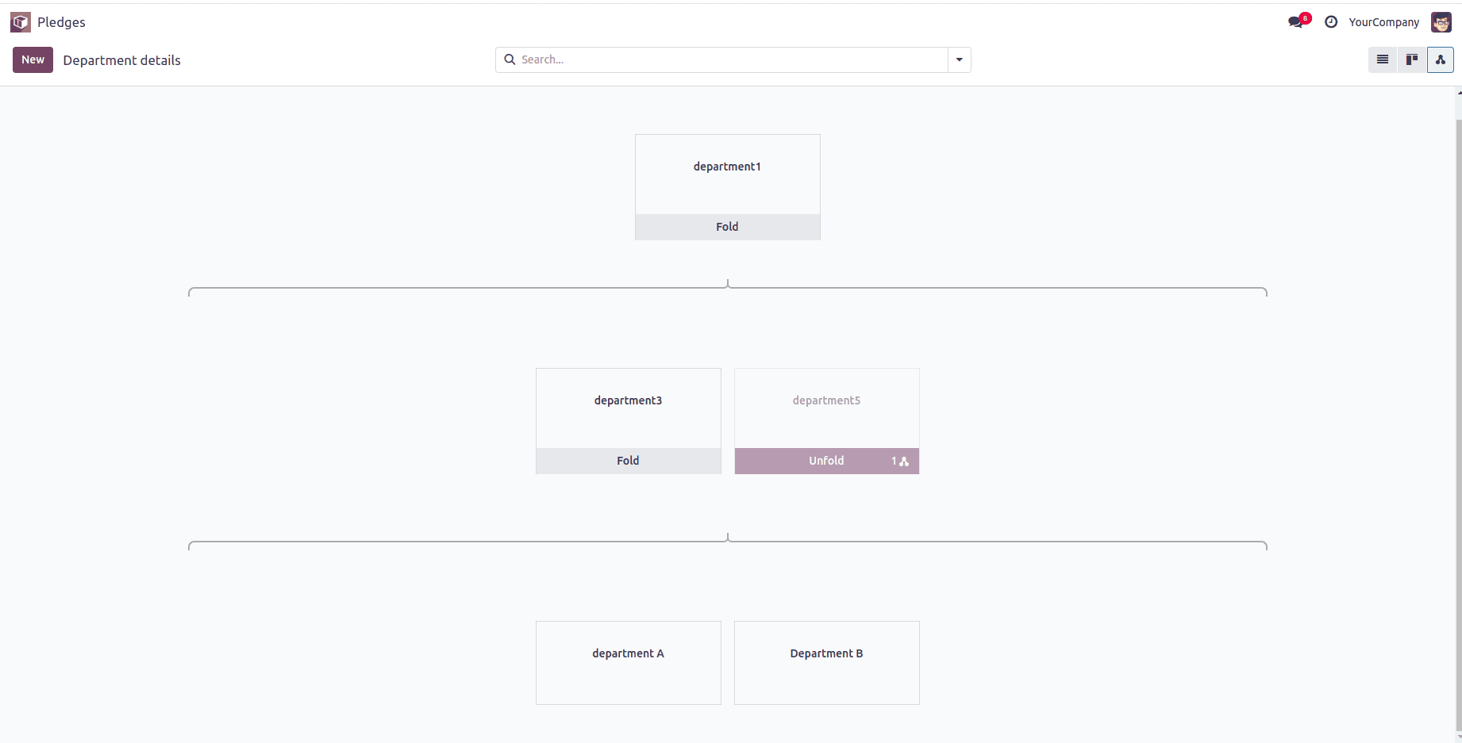Screen dimensions: 1462x743
Task: Click the New button
Action: tap(33, 59)
